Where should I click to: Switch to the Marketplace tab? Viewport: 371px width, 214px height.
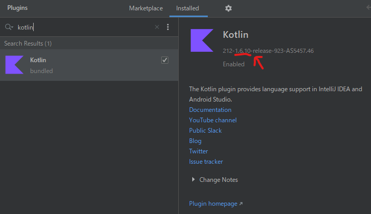click(146, 8)
